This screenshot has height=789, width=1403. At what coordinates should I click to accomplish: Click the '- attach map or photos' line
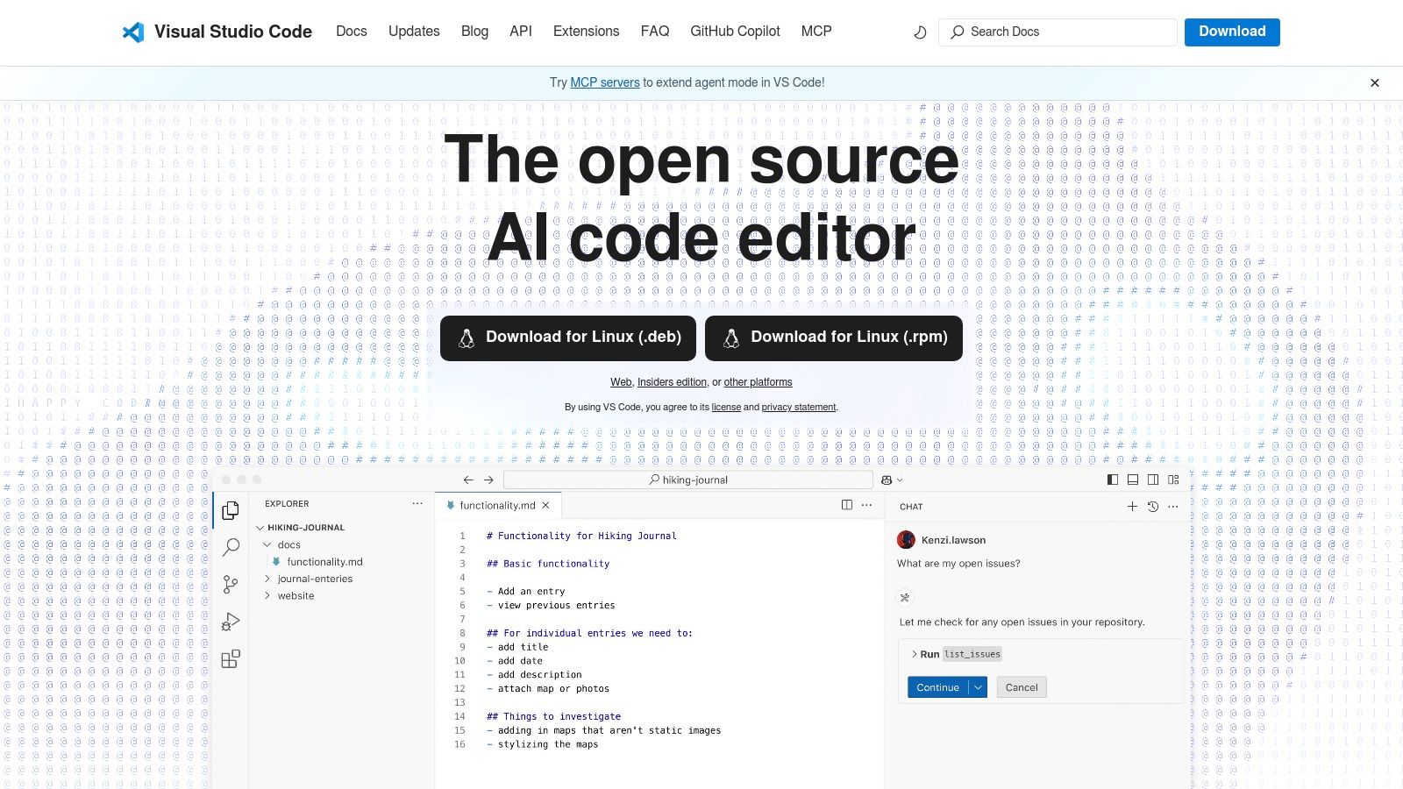tap(548, 689)
